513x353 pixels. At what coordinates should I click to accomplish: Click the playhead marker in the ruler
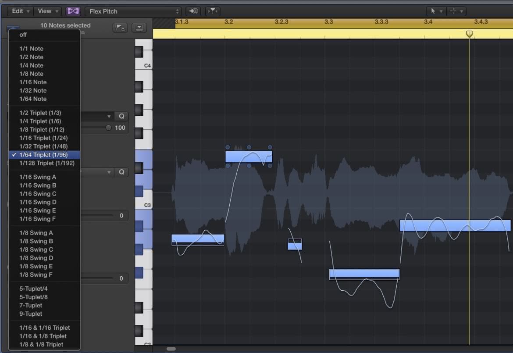point(469,34)
